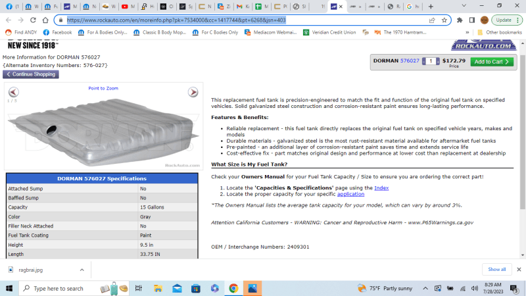Click the next image arrow above the fuel tank

pos(193,92)
